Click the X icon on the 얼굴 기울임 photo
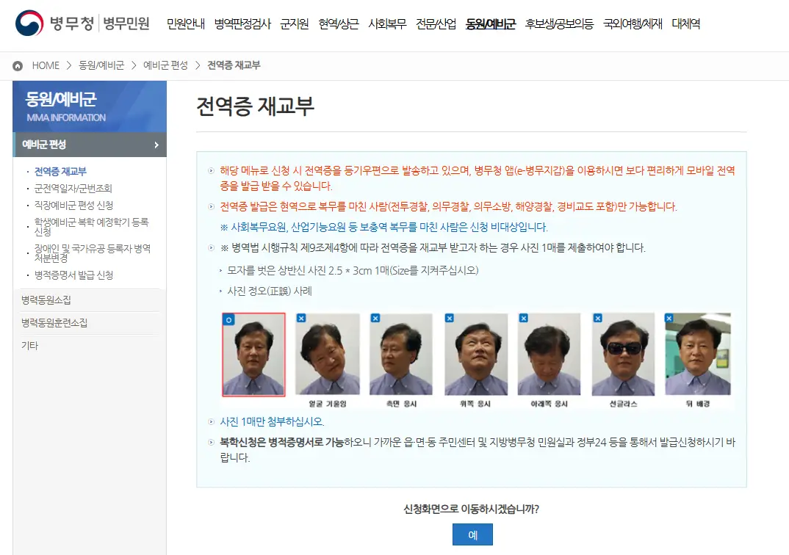This screenshot has width=789, height=555. coord(301,319)
